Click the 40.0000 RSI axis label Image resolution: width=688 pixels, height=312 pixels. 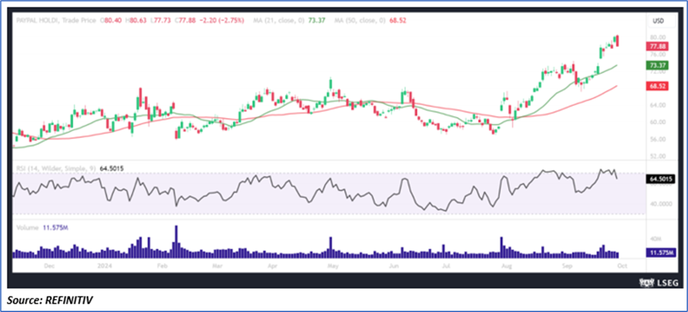point(660,204)
